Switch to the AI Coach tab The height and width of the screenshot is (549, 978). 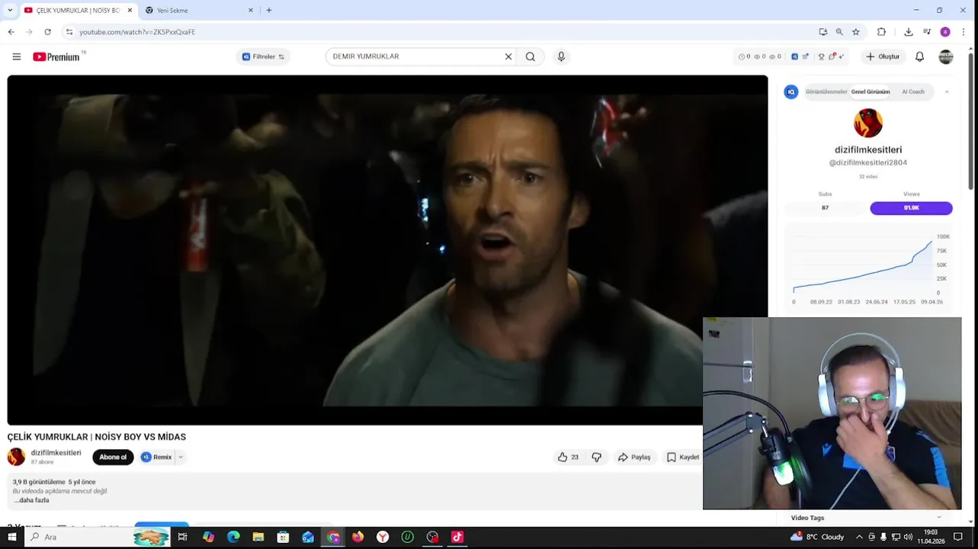913,91
